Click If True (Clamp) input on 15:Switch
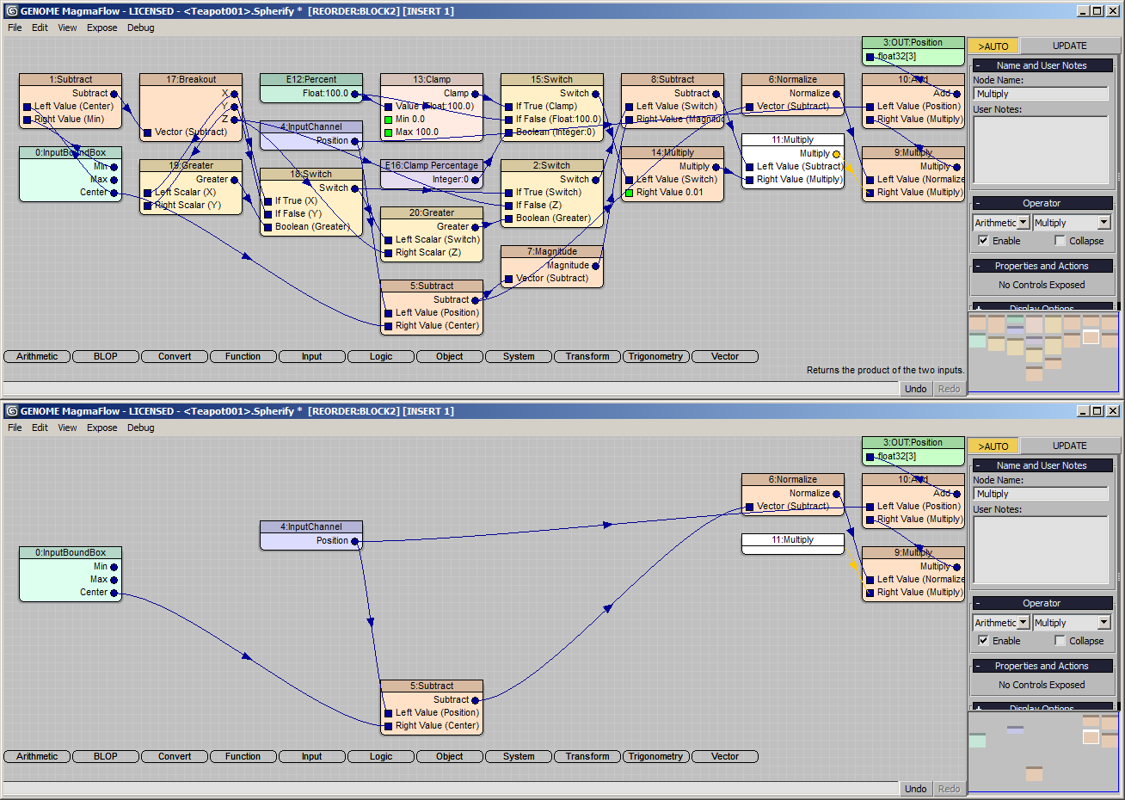 coord(508,107)
